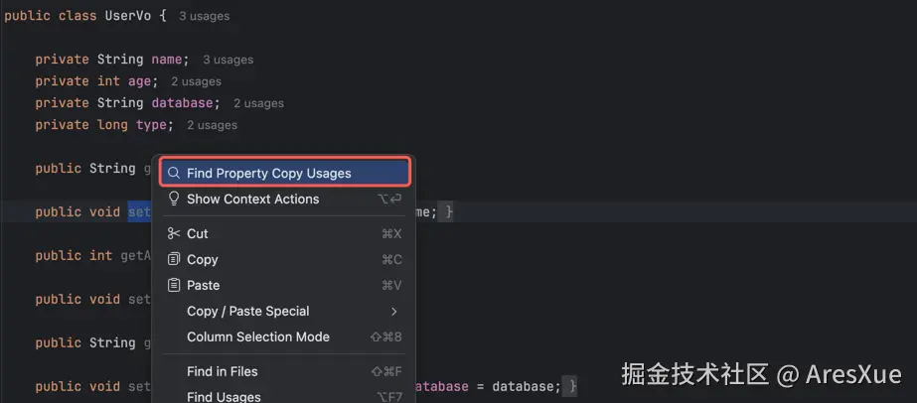The width and height of the screenshot is (917, 403).
Task: Click the 3 usages hint beside name field
Action: click(227, 60)
